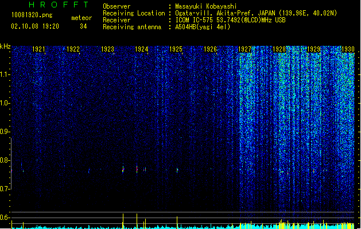The width and height of the screenshot is (361, 229).
Task: Click the 1921 time marker
Action: [38, 49]
